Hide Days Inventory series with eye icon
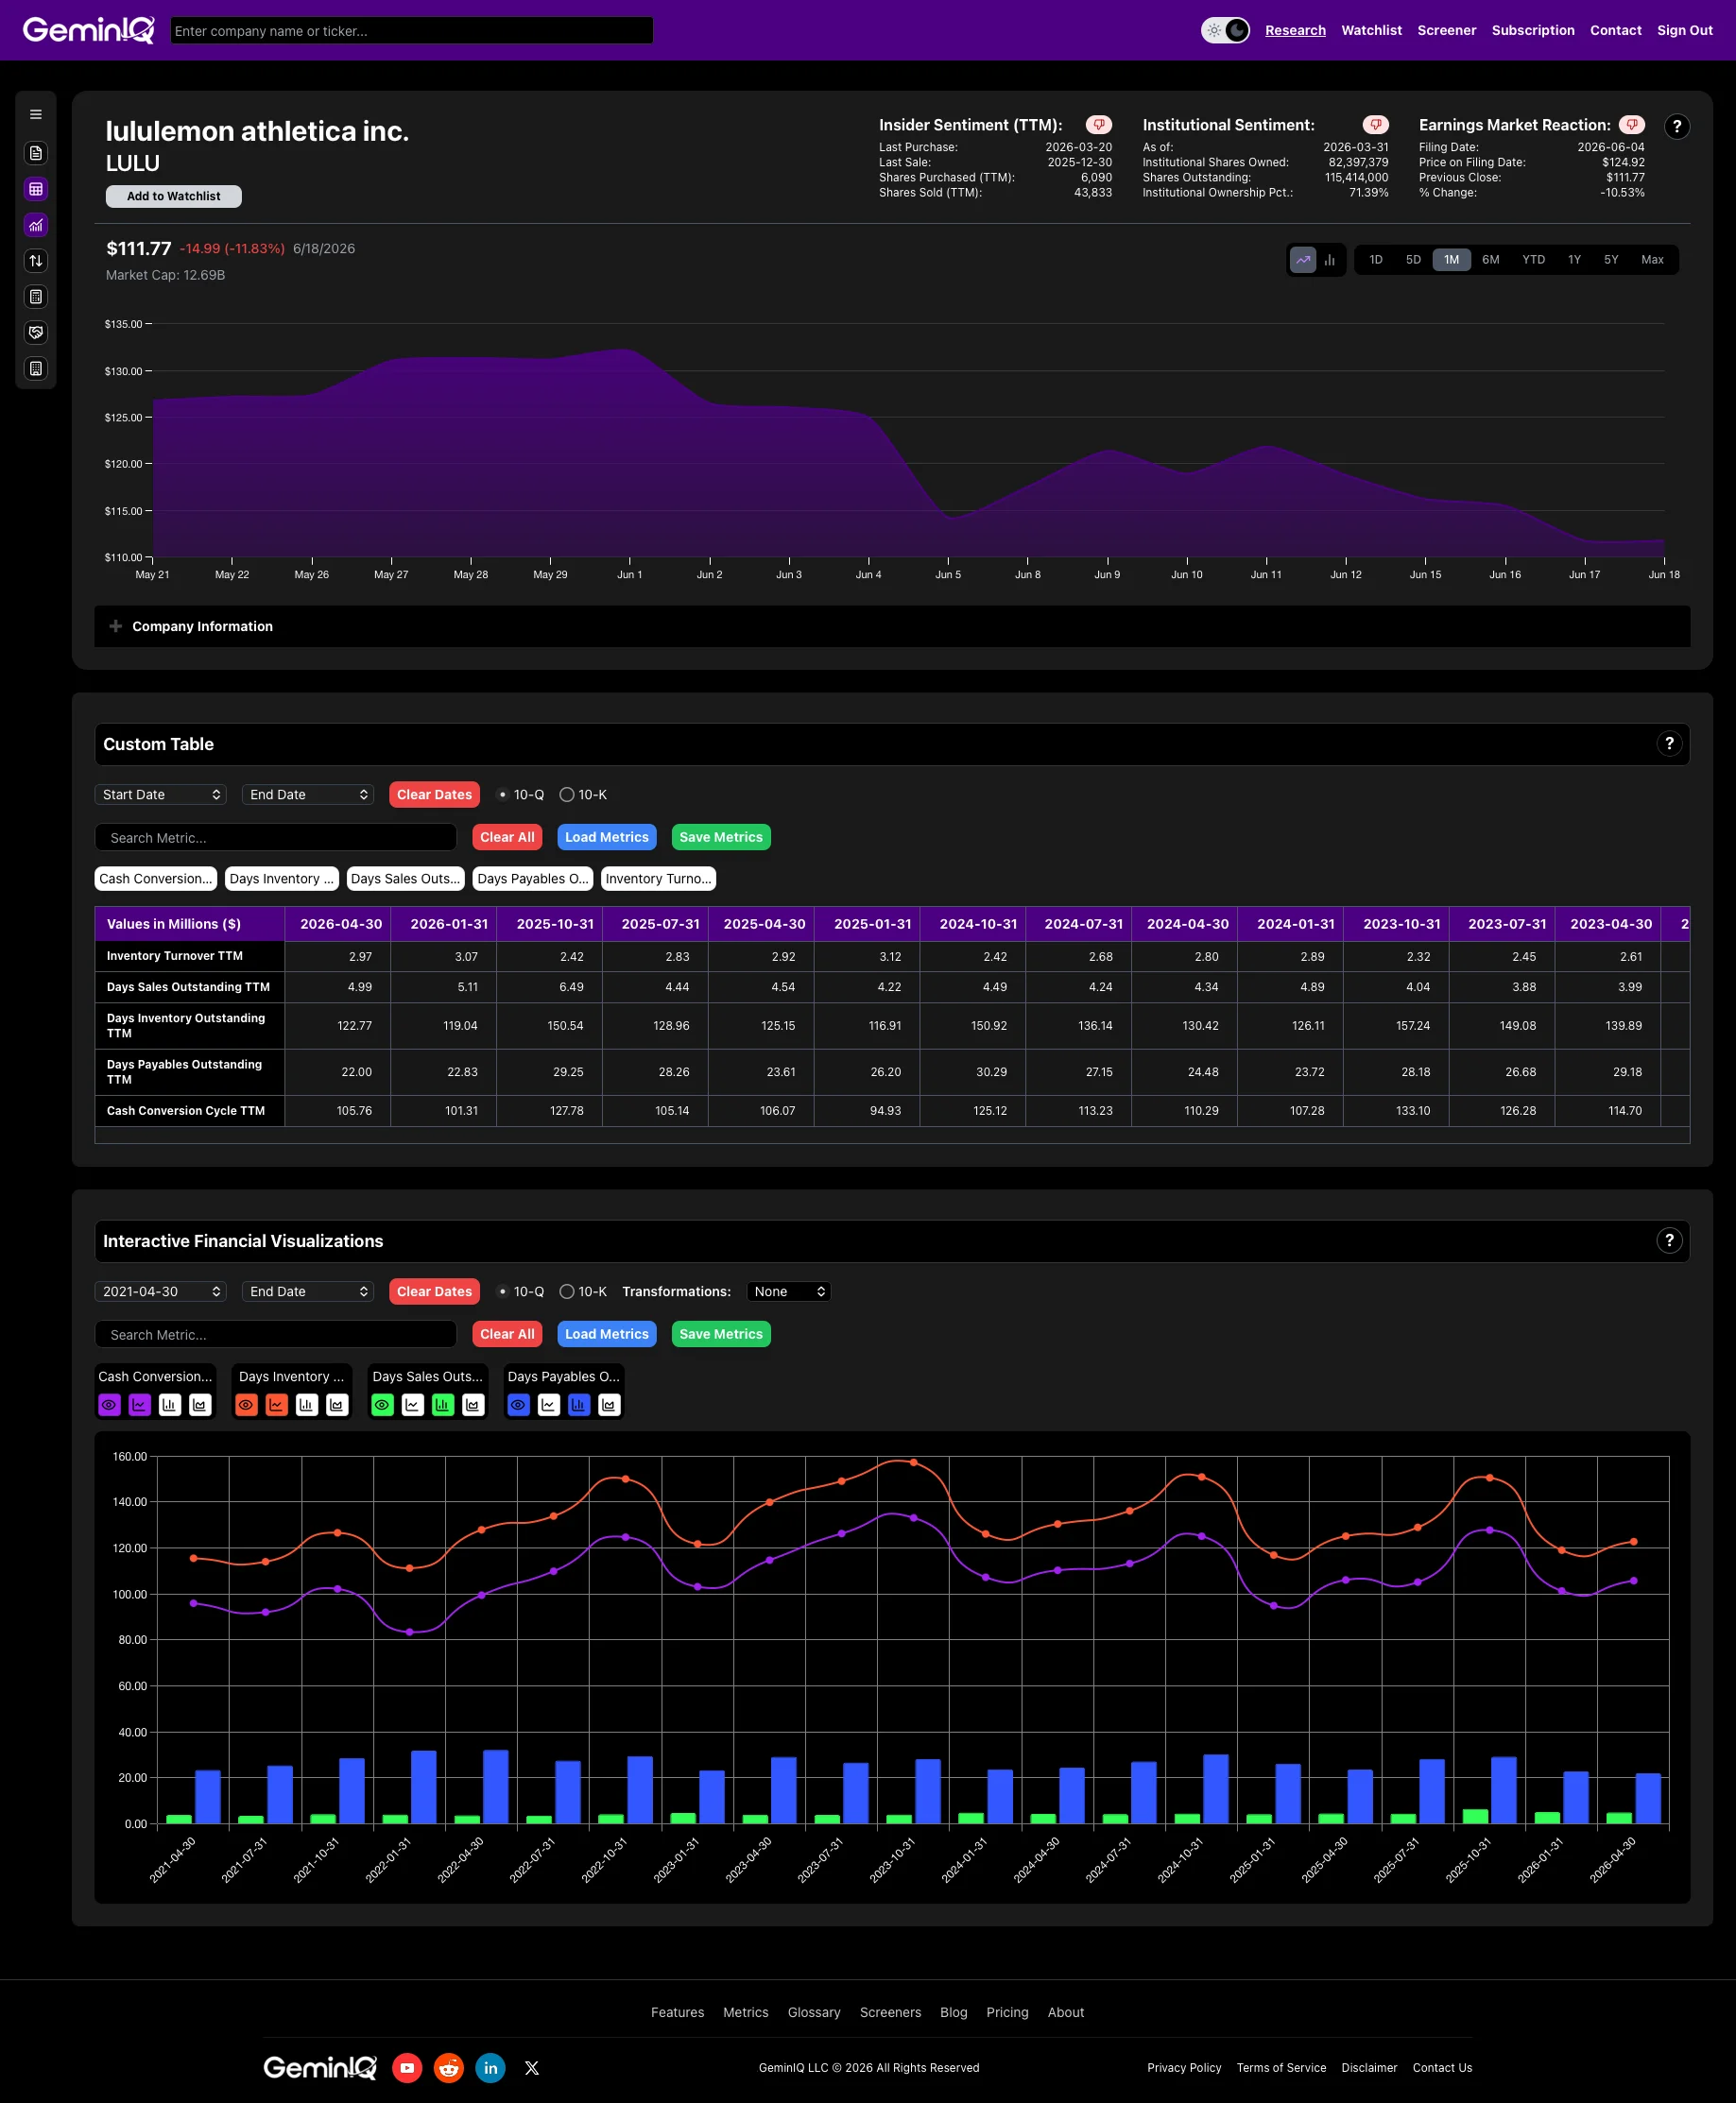 click(x=246, y=1404)
